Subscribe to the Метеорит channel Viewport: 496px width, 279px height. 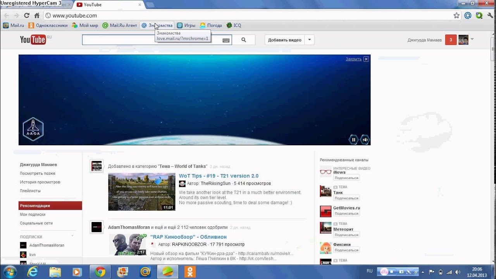346,235
